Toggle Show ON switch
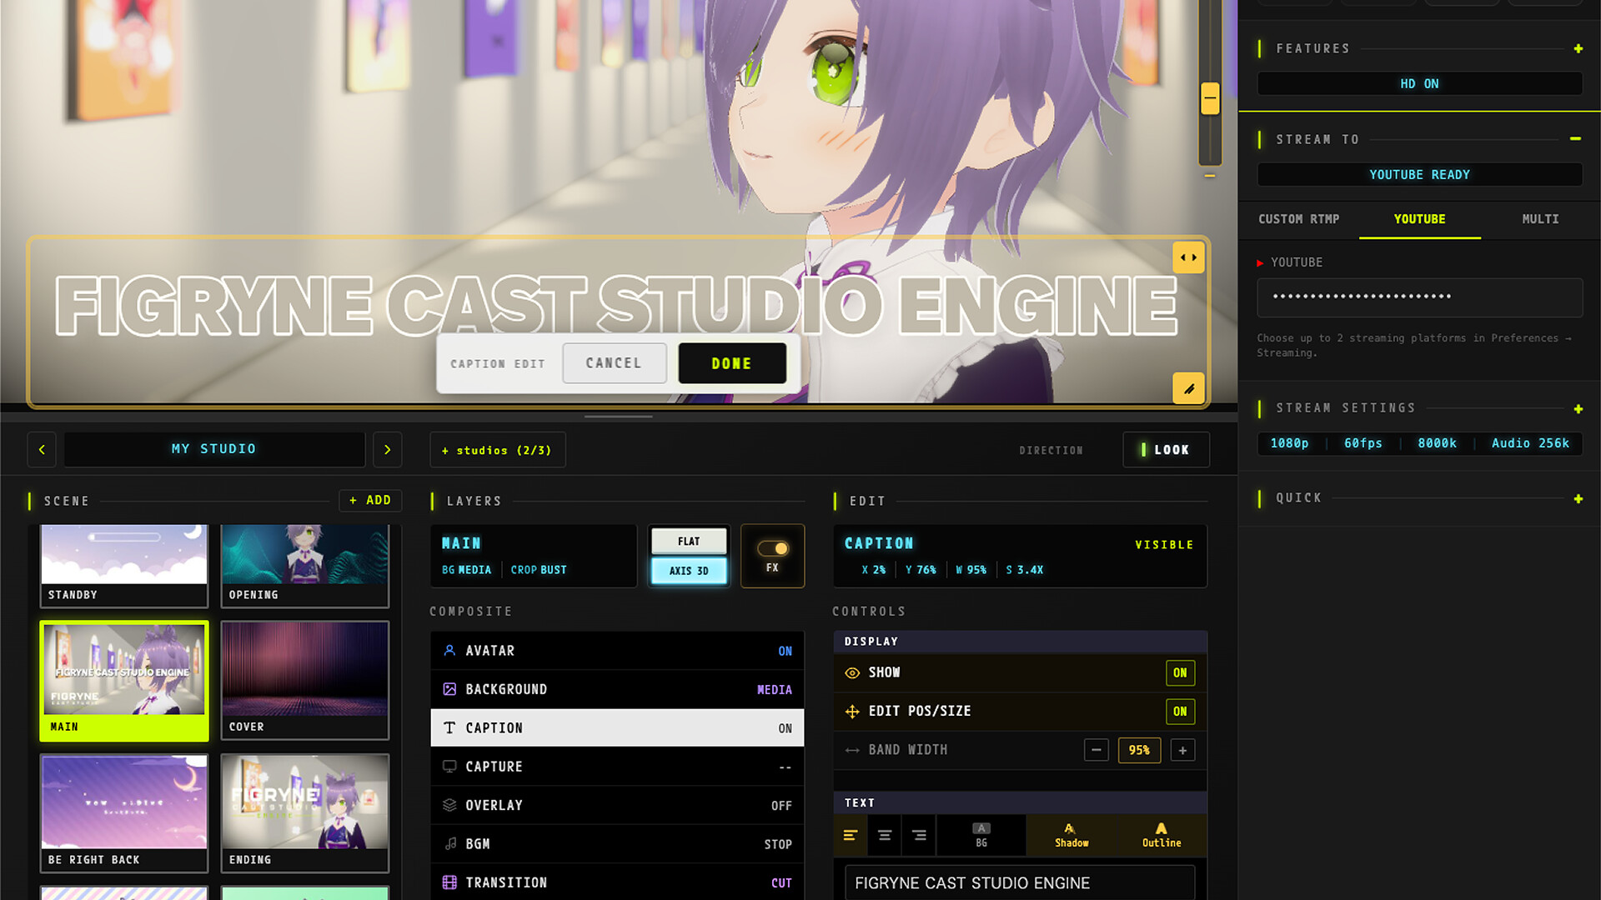 (1180, 672)
